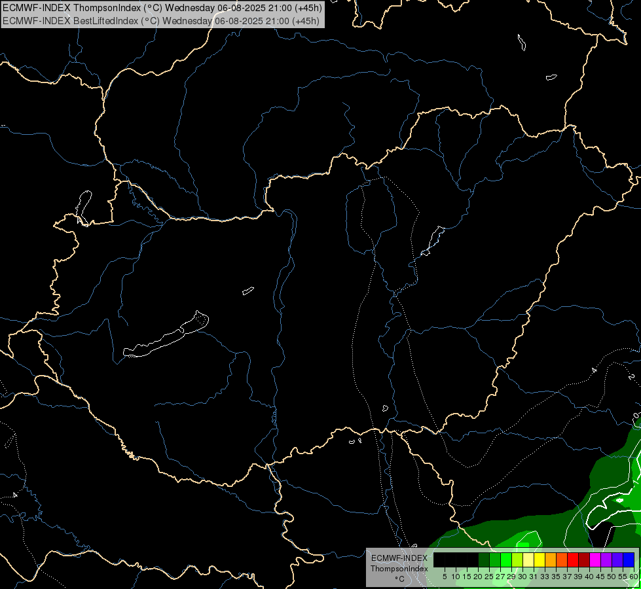Click the legend tick value 20

[x=478, y=577]
